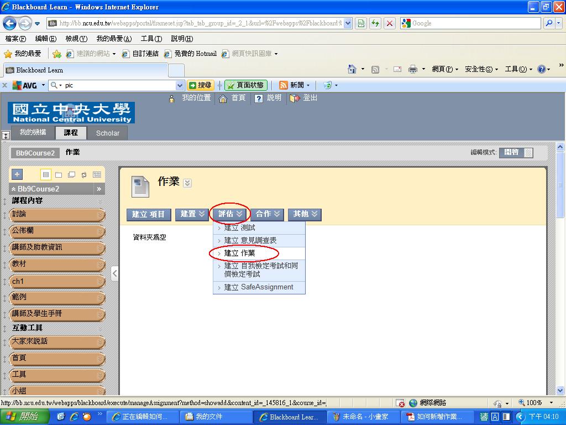Switch to the Scholar tab
566x425 pixels.
(107, 133)
